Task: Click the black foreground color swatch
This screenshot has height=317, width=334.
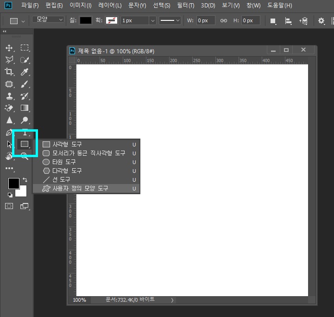Action: click(x=13, y=183)
